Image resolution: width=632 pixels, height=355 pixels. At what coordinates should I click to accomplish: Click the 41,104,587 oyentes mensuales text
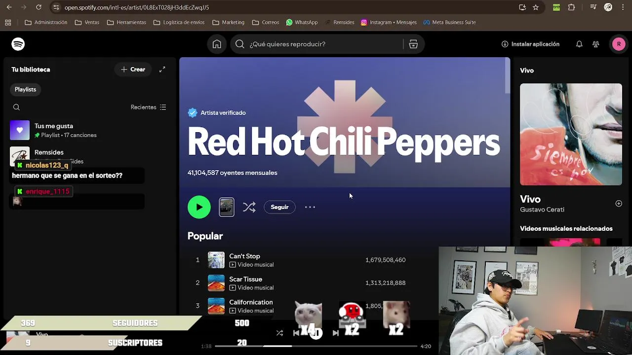pyautogui.click(x=232, y=173)
